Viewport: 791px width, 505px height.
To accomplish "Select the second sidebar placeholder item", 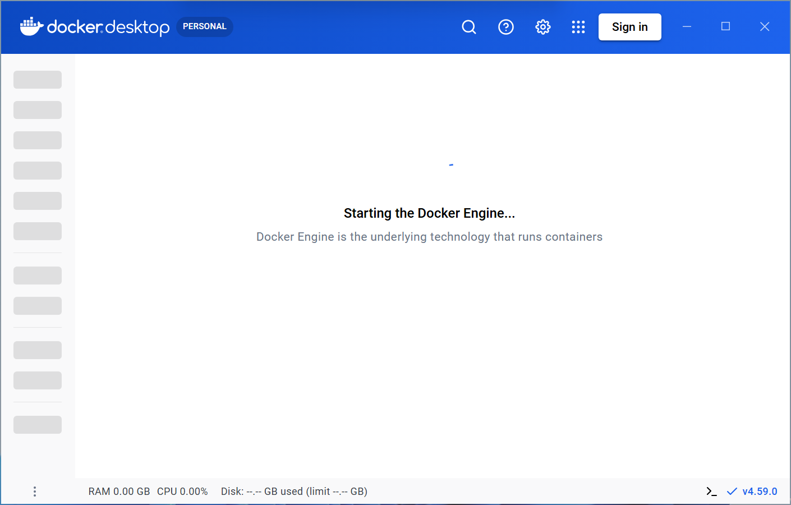I will tap(37, 109).
